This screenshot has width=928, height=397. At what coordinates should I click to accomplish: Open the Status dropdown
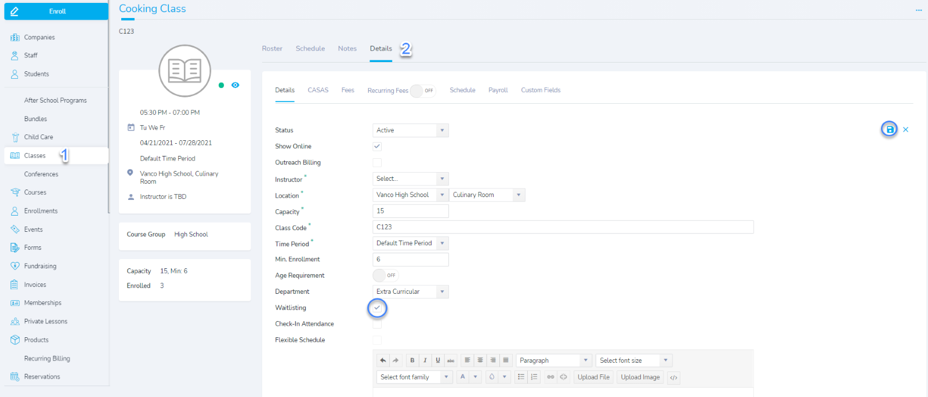411,130
